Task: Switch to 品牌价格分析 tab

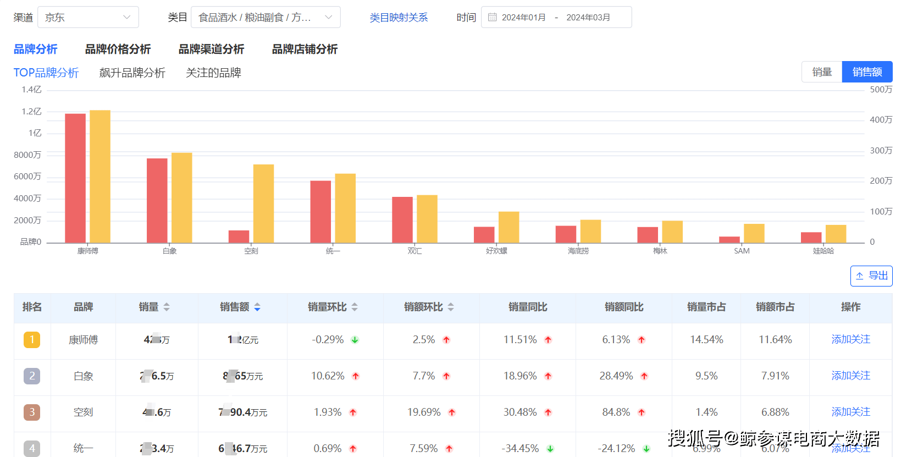Action: point(118,49)
